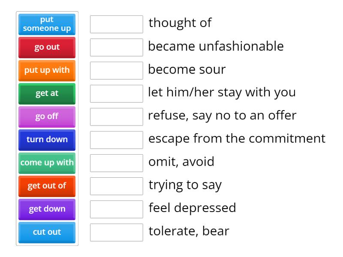Select the box next to 'feel depressed'
The width and height of the screenshot is (343, 257).
point(117,209)
